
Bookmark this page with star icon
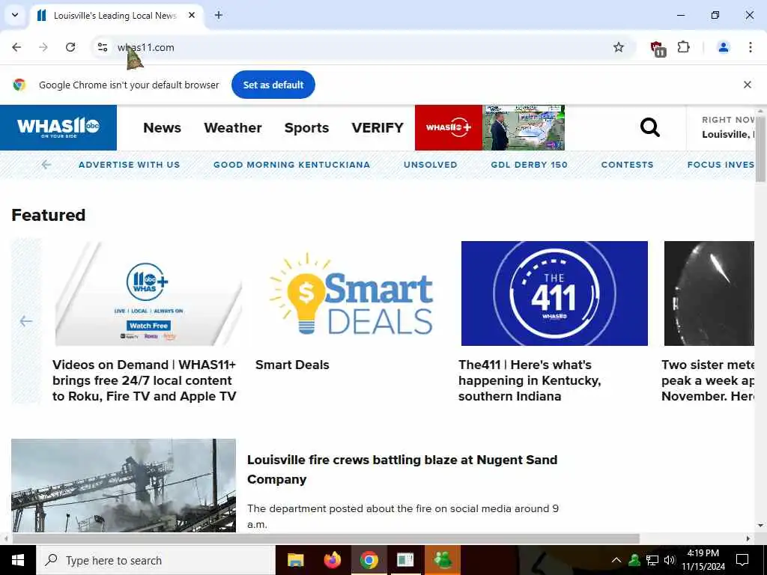click(x=618, y=47)
